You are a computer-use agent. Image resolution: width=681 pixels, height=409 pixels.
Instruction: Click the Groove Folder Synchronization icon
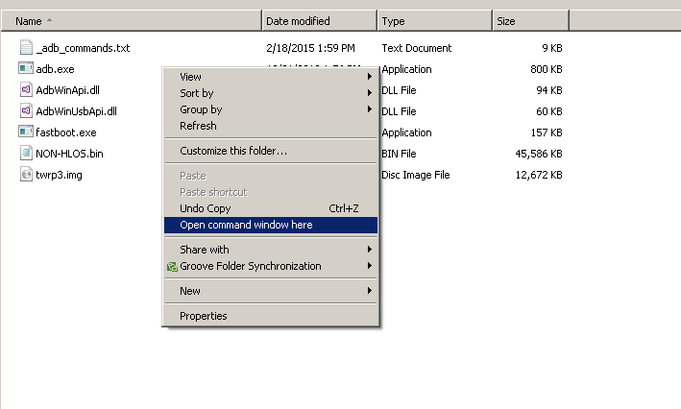point(172,267)
